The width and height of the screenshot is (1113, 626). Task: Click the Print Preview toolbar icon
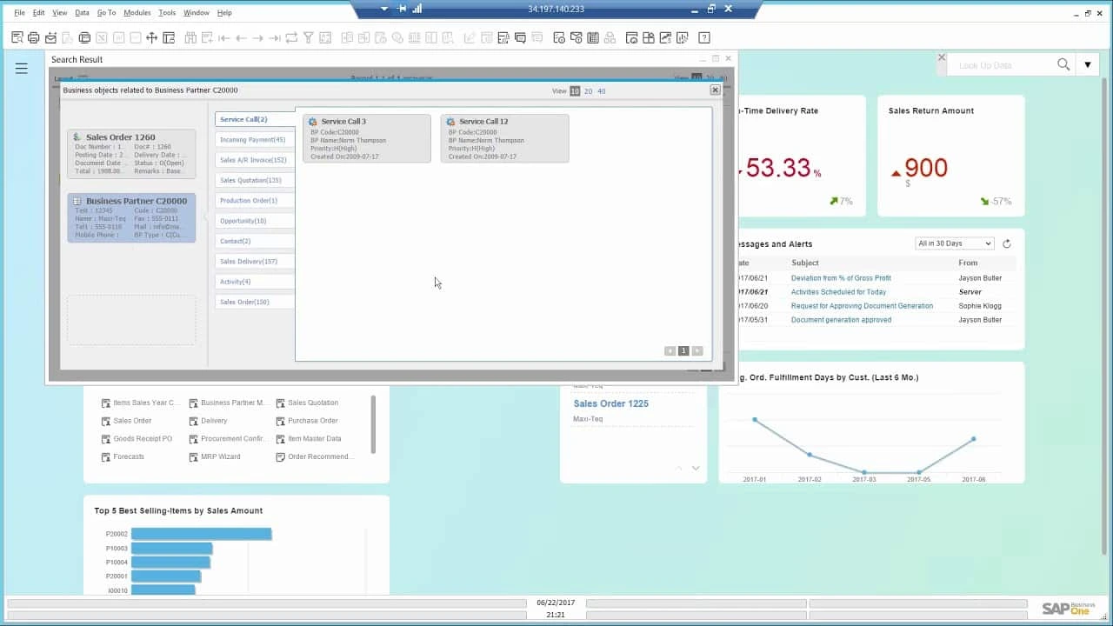tap(17, 37)
